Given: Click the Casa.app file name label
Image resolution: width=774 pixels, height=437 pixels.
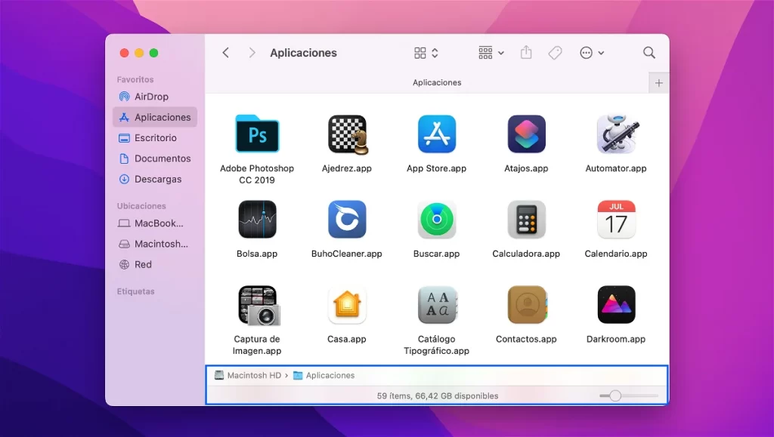Looking at the screenshot, I should (346, 339).
